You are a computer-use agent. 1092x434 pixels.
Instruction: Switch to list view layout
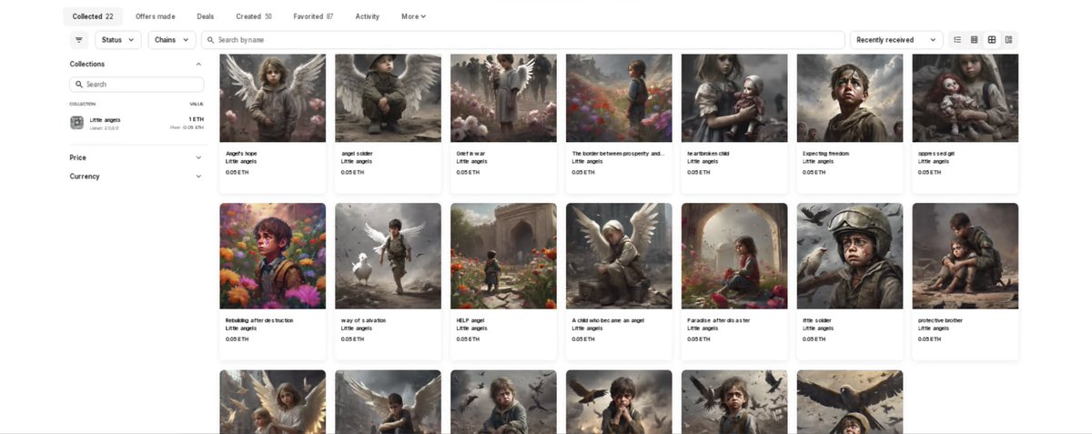956,40
